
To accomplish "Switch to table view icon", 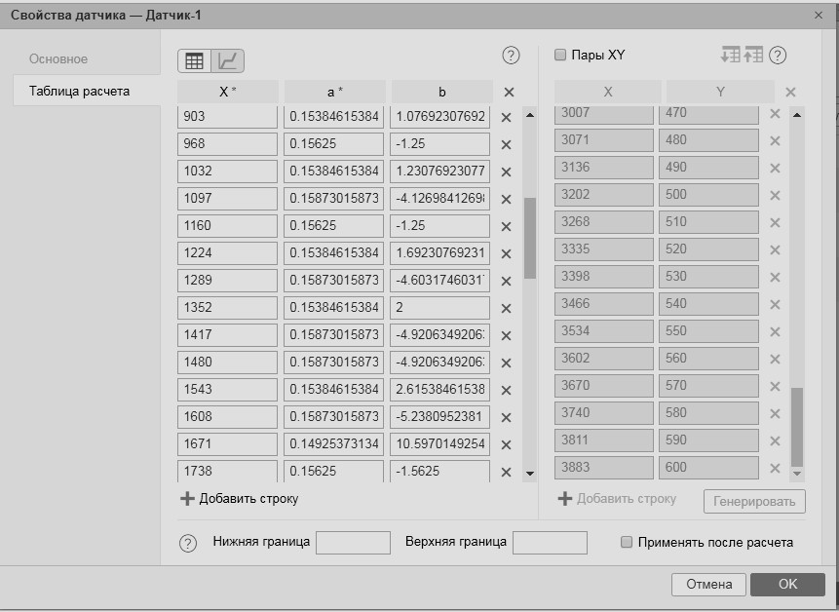I will 194,60.
